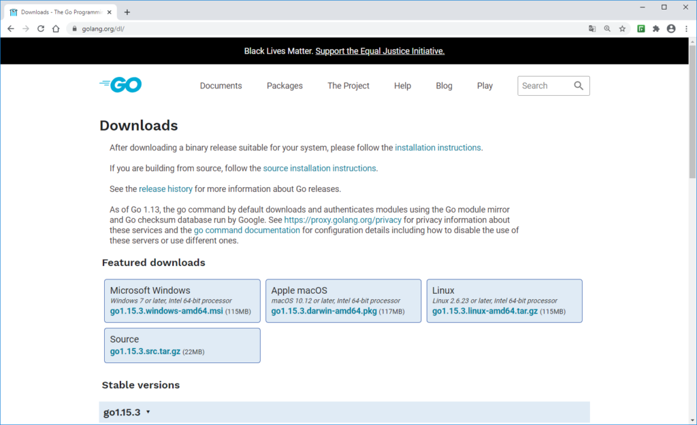Bookmark this page with the star icon

coord(622,29)
